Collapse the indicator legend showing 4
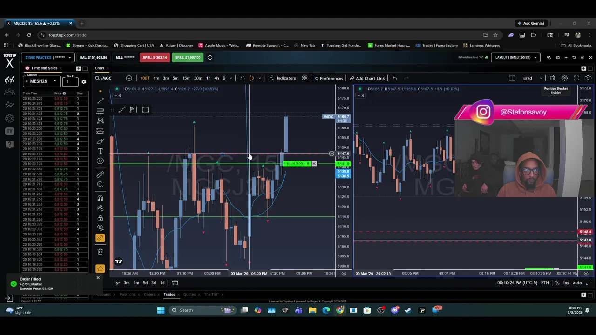This screenshot has width=596, height=335. pos(117,96)
